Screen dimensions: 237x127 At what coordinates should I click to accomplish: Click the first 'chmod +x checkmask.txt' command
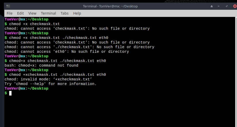35,24
